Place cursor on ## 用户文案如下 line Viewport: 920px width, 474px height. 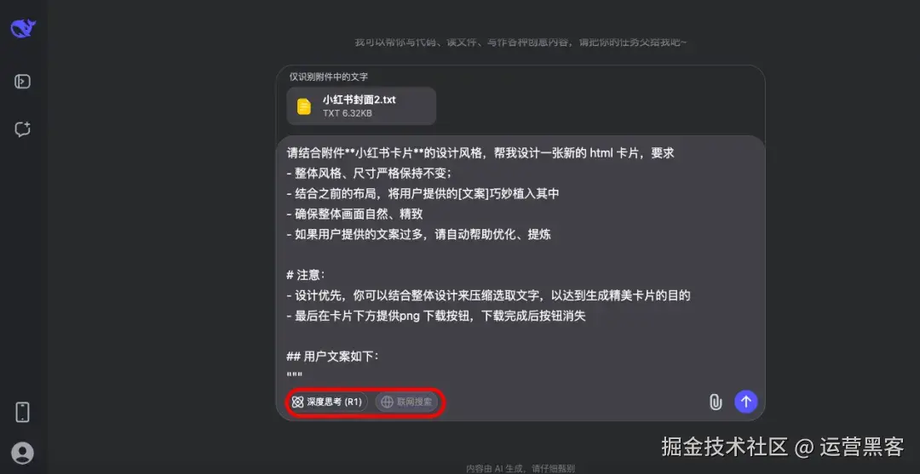pos(333,357)
